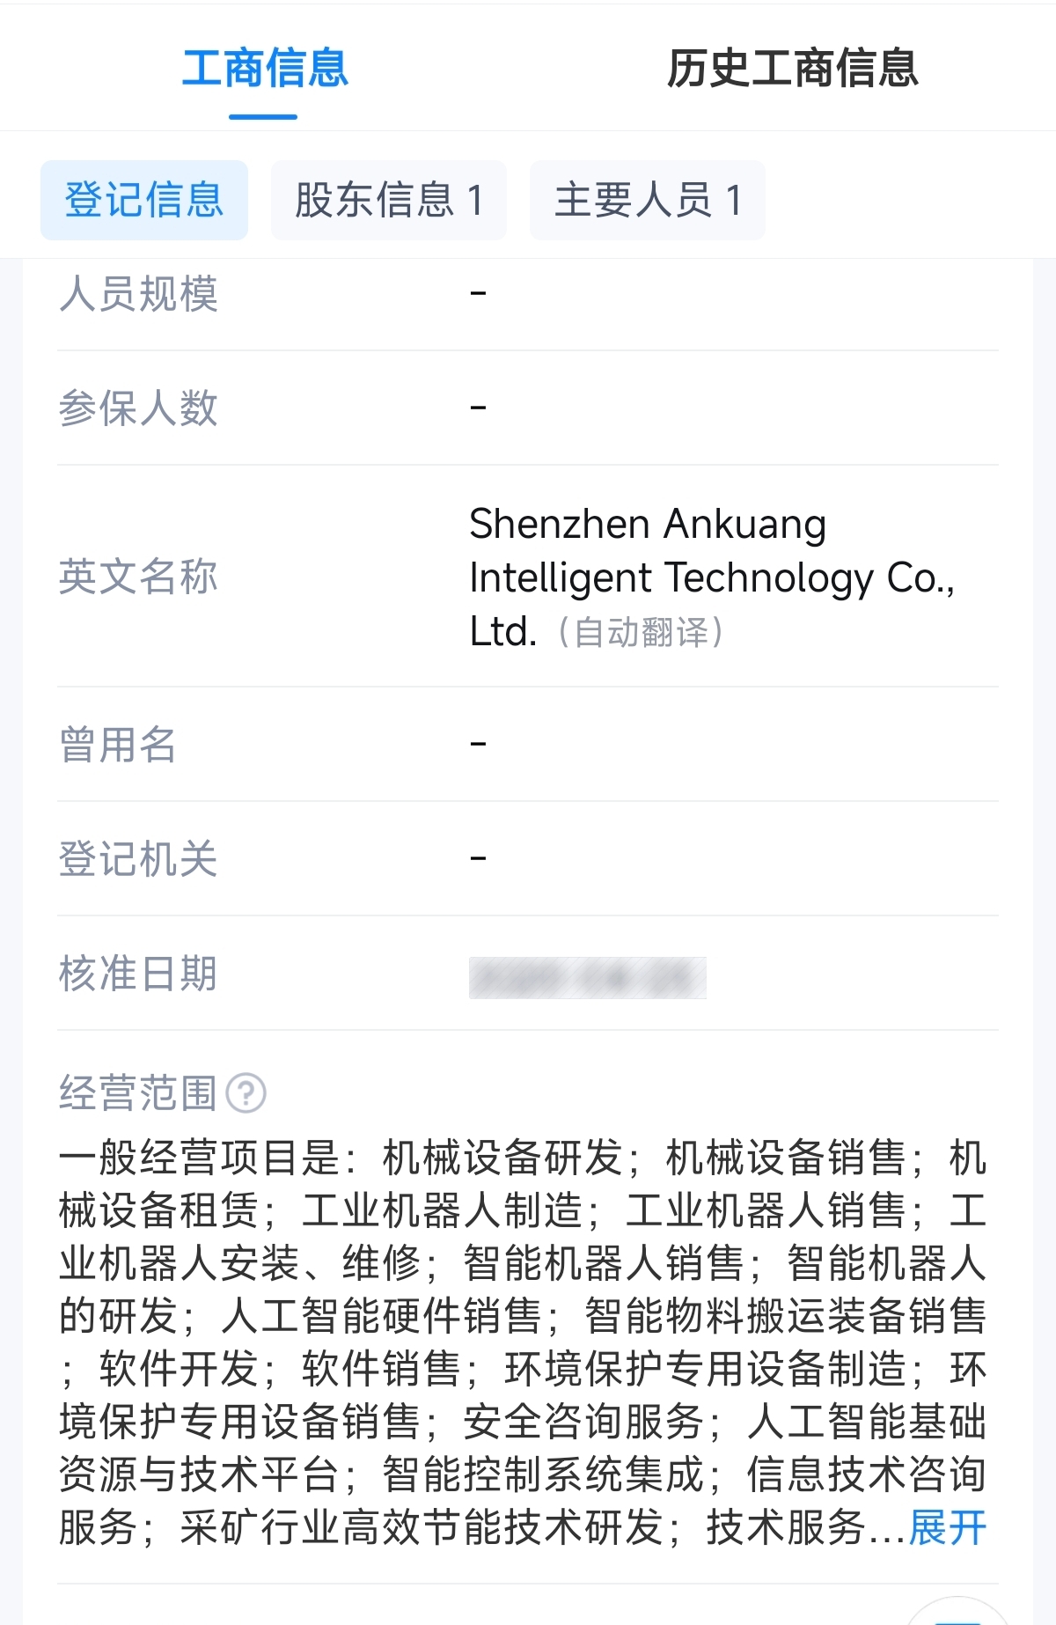Switch to the 历史工商信息 tab

click(792, 69)
